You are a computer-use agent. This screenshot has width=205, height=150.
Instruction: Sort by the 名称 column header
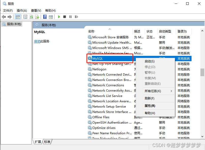click(x=110, y=31)
